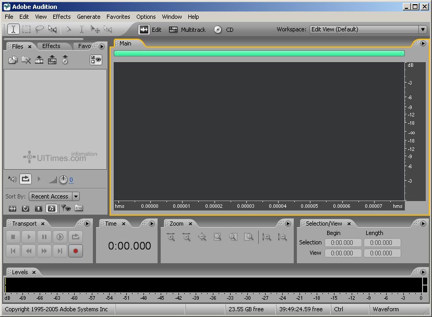Click the Zoom In Horizontally icon
Viewport: 432px width, 317px height.
tap(171, 237)
